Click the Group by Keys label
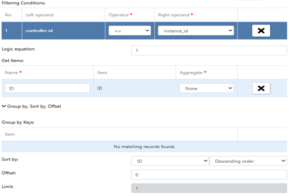This screenshot has height=196, width=290. [x=18, y=122]
